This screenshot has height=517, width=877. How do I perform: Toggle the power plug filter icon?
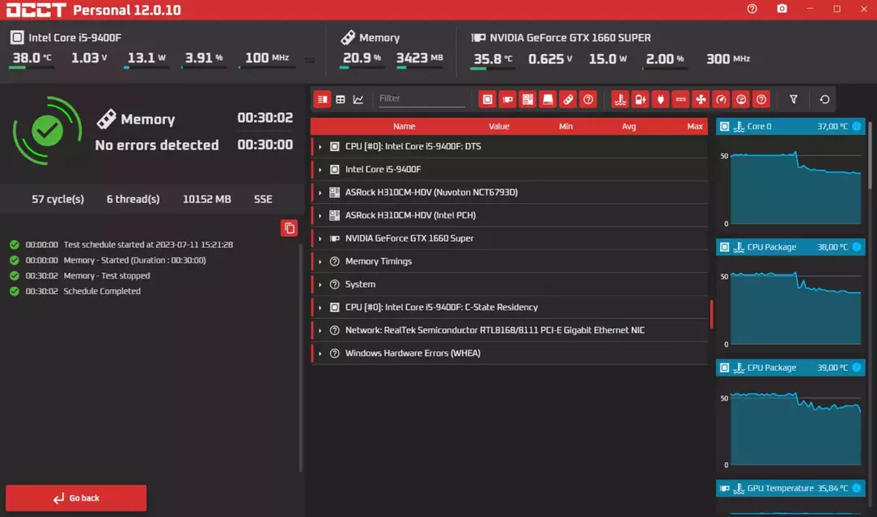tap(660, 99)
